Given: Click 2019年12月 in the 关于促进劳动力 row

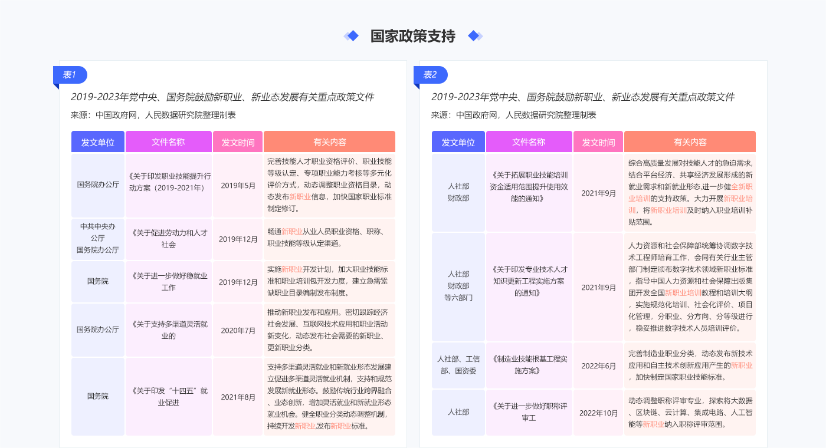Looking at the screenshot, I should tap(238, 239).
